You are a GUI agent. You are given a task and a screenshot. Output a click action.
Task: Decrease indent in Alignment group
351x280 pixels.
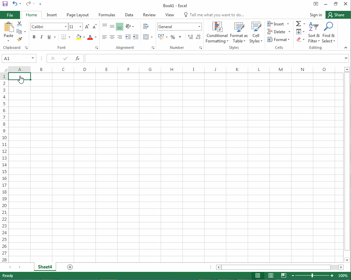[x=128, y=37]
